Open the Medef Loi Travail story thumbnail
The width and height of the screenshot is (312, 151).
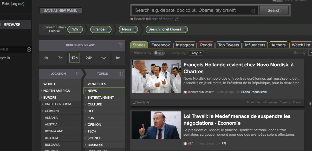point(156,125)
